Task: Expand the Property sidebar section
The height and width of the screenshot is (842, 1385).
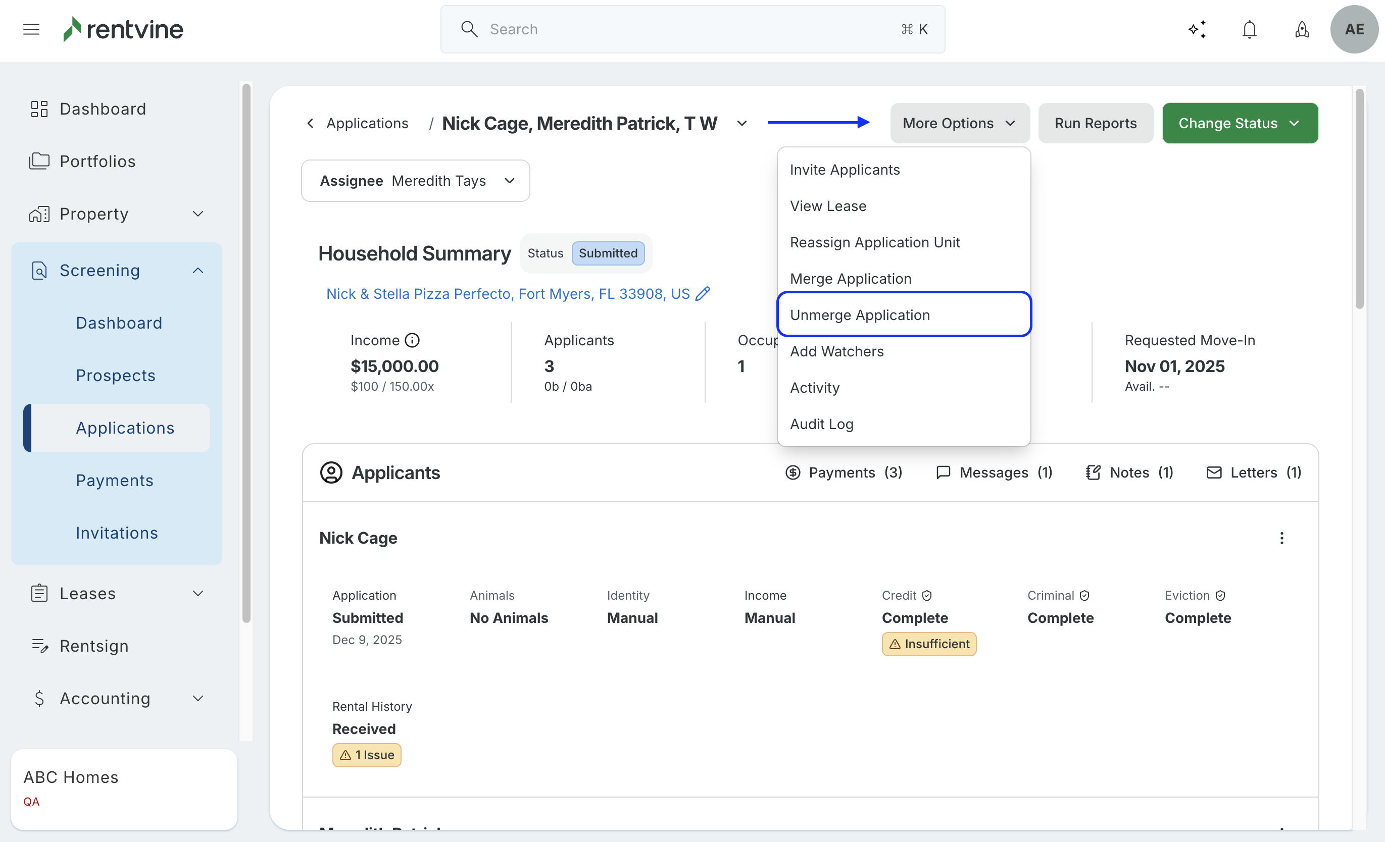Action: [x=198, y=214]
